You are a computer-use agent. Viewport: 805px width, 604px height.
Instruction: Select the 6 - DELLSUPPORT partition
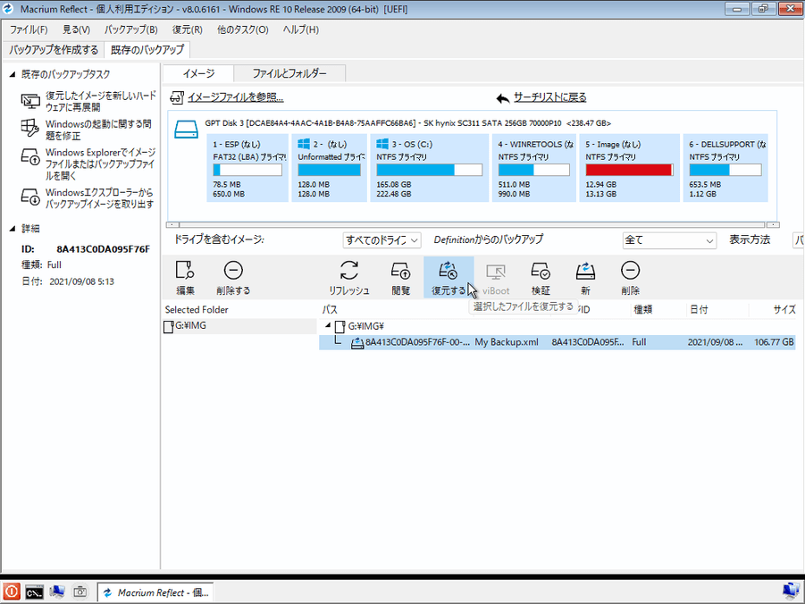pyautogui.click(x=725, y=167)
